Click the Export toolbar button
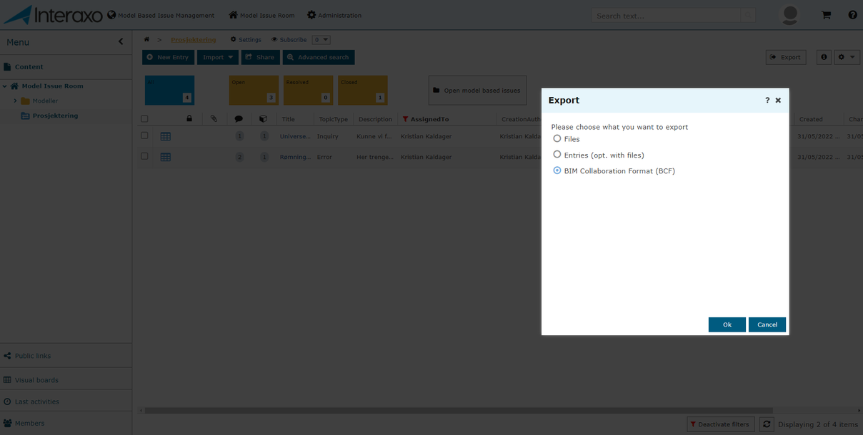863x435 pixels. point(786,57)
